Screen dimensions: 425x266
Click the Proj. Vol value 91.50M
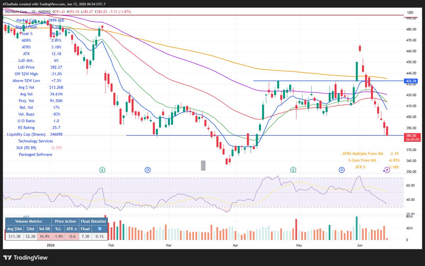(x=56, y=101)
